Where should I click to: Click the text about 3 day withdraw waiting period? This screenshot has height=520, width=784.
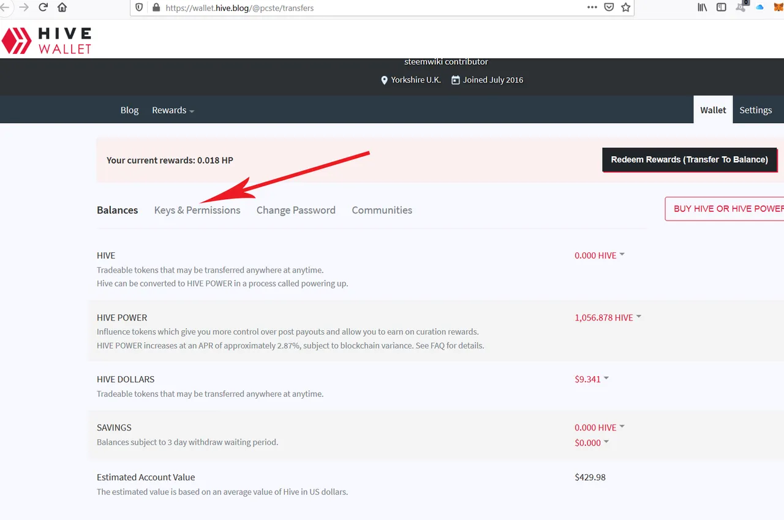point(187,442)
